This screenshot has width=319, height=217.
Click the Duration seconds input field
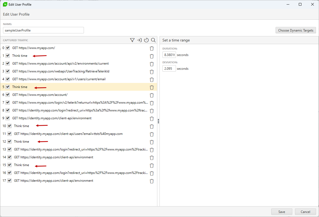[x=169, y=55]
